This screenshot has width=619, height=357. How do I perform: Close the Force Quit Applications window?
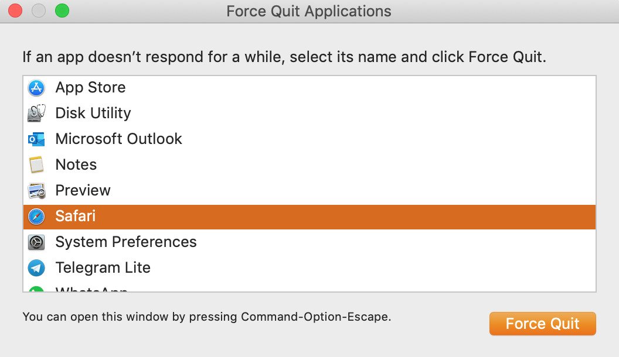[x=15, y=11]
